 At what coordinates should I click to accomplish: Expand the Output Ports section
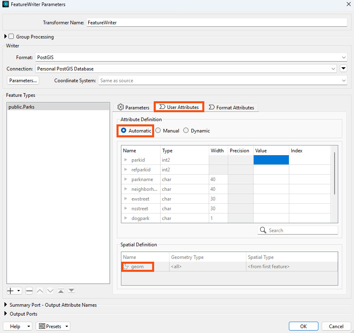pyautogui.click(x=6, y=314)
